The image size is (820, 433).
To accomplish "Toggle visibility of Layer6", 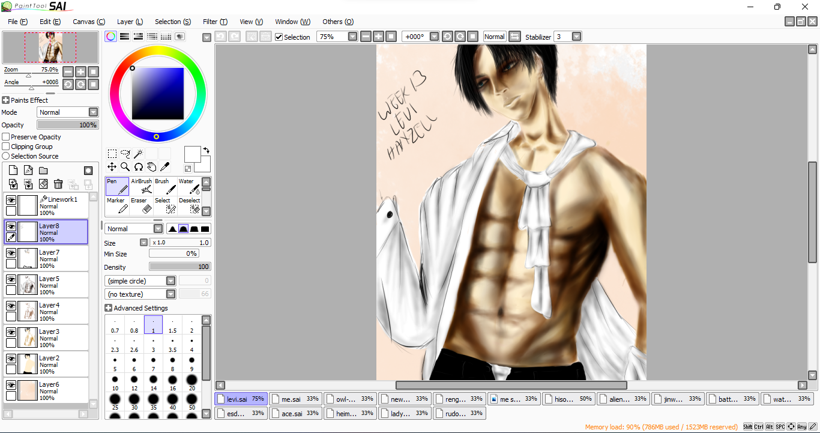I will coord(11,385).
